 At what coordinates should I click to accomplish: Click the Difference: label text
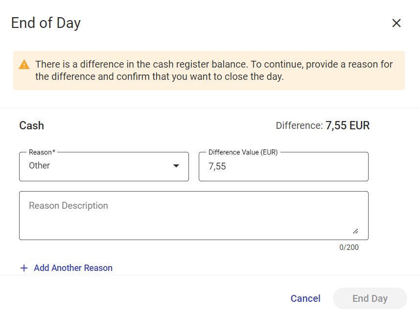click(x=299, y=125)
